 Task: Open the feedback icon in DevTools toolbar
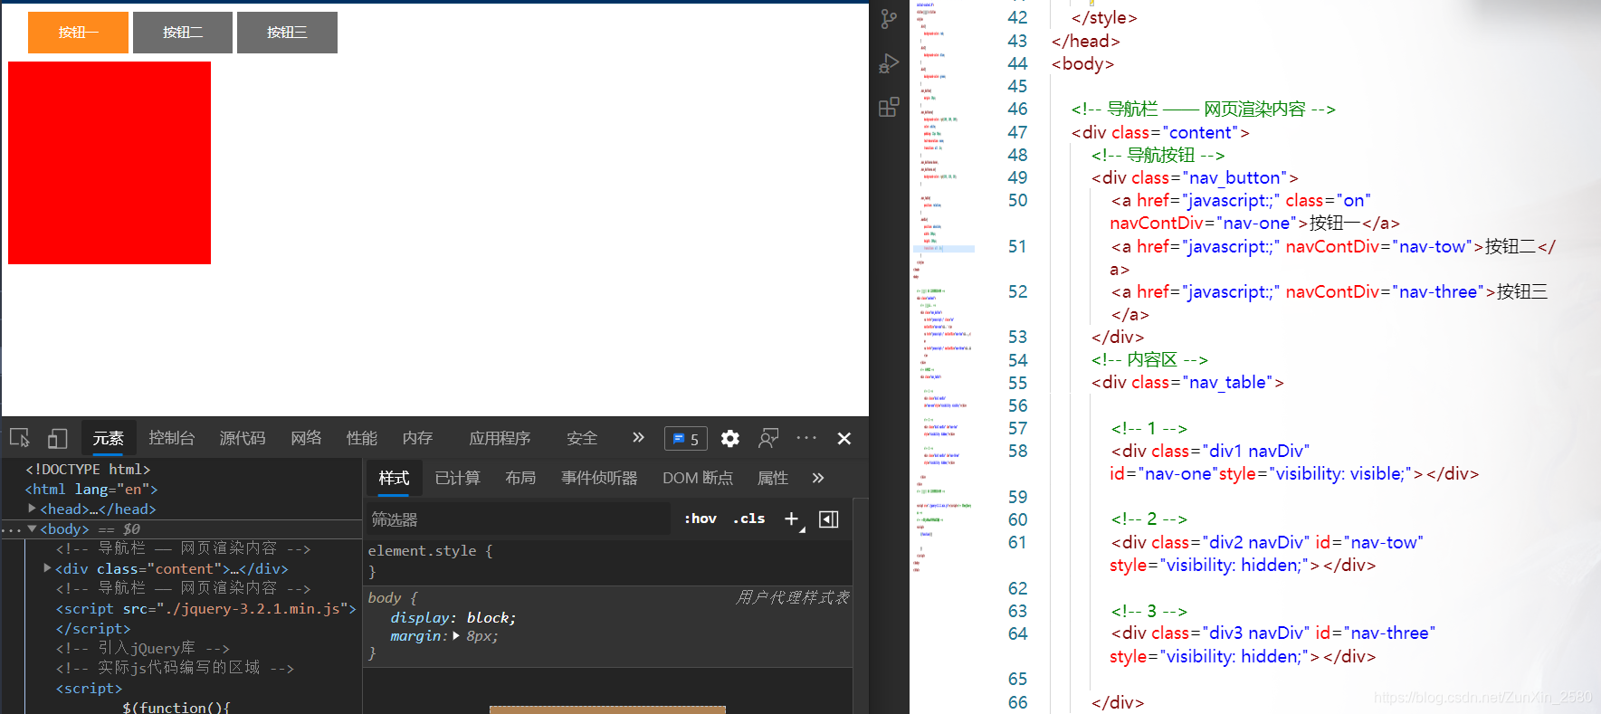click(x=768, y=439)
